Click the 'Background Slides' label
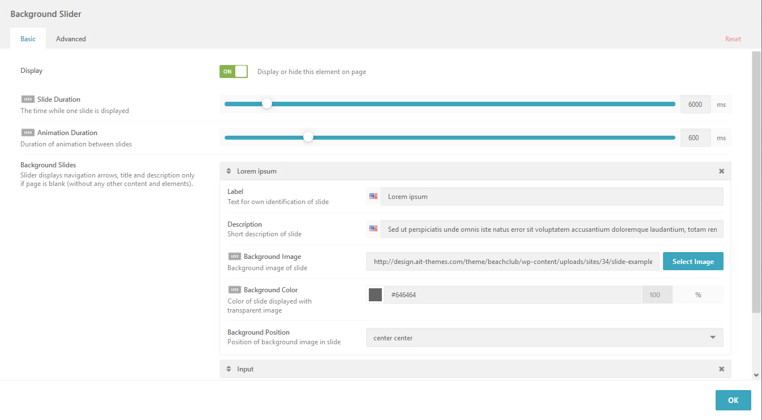762x420 pixels. (x=48, y=165)
